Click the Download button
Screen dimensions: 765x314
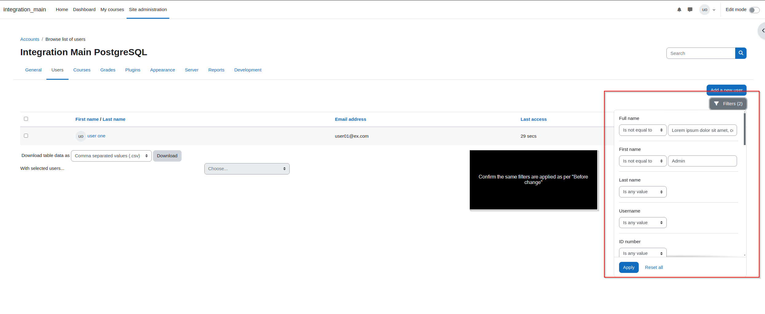(x=167, y=156)
